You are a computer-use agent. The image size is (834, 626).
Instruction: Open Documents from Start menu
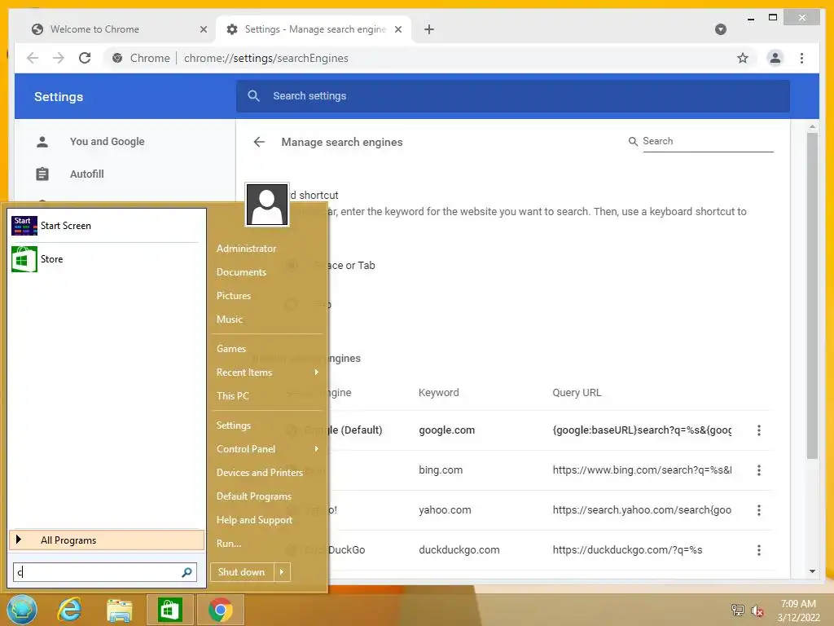(241, 272)
